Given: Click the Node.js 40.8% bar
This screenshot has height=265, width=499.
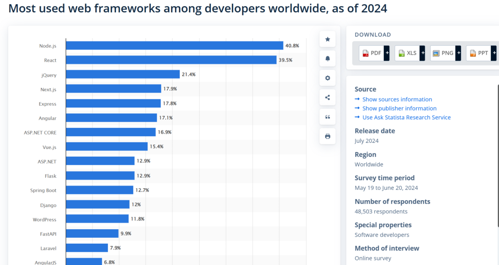Looking at the screenshot, I should pos(174,45).
